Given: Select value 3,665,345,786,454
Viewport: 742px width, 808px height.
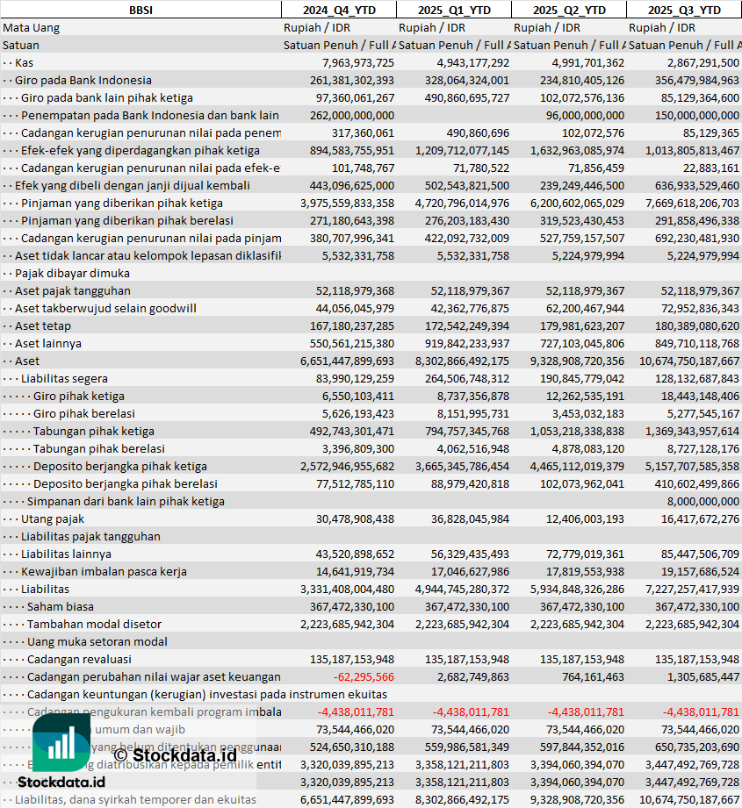Looking at the screenshot, I should (x=462, y=466).
